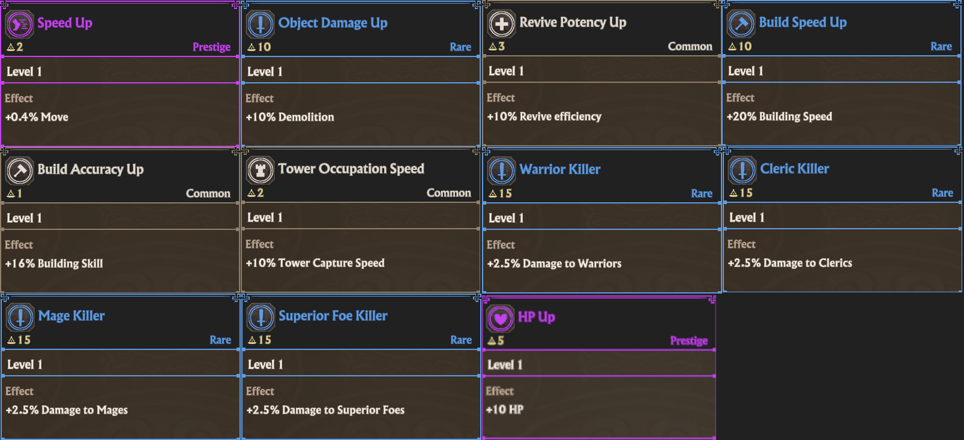Click the Build Accuracy Up hammer icon

click(x=20, y=171)
